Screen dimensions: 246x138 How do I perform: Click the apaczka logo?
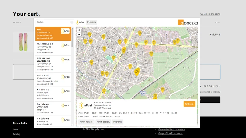click(188, 22)
